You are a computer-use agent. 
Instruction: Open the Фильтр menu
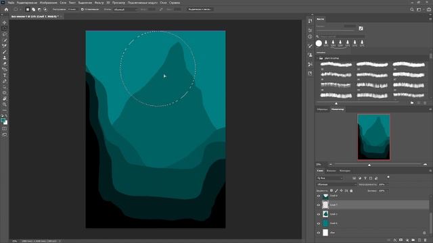point(99,3)
